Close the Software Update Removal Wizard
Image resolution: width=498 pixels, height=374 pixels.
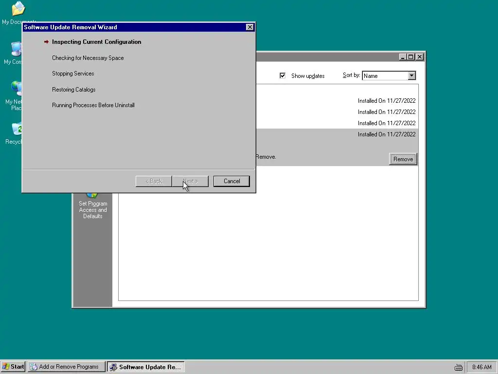[250, 27]
